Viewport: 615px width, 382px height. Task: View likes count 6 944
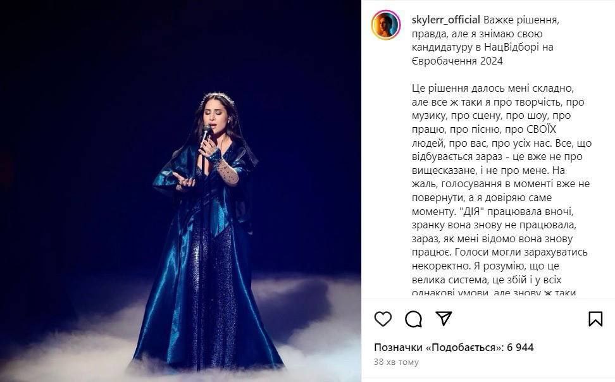520,347
